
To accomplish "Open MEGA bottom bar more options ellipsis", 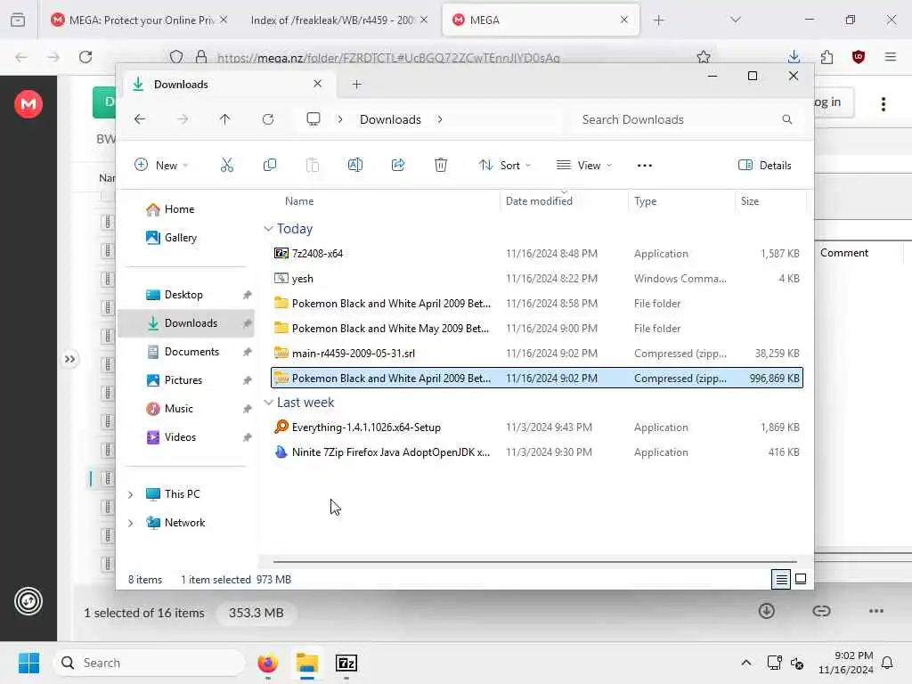I will tap(876, 611).
